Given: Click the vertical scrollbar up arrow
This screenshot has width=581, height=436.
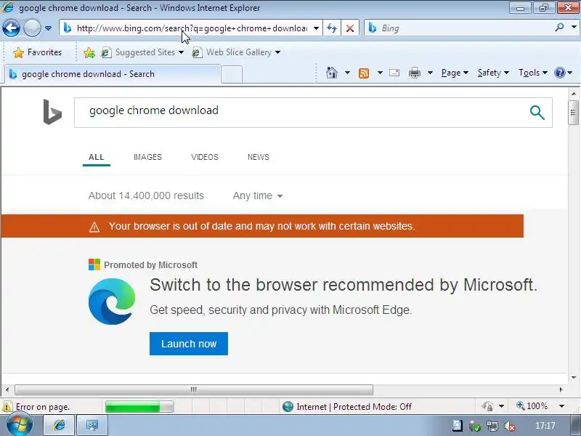Looking at the screenshot, I should (574, 94).
